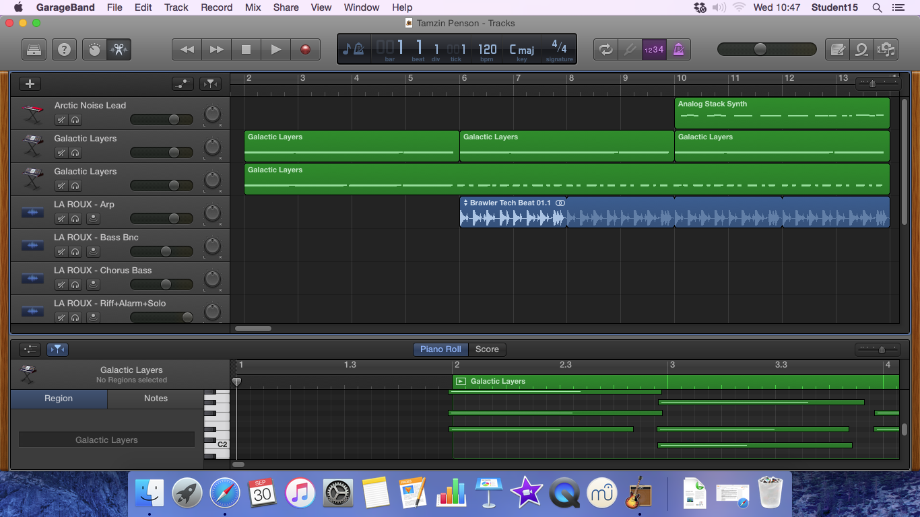The height and width of the screenshot is (517, 920).
Task: Adjust the master volume slider
Action: click(762, 48)
